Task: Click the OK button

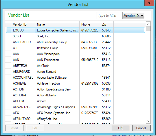Action: point(121,128)
